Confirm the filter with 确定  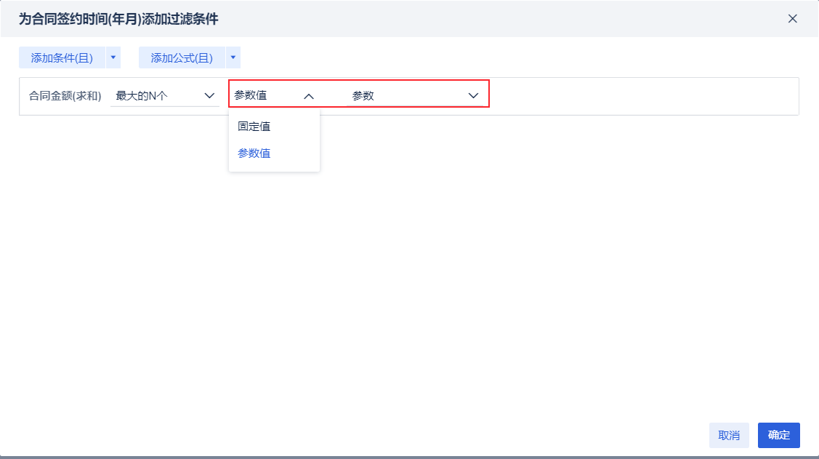point(779,435)
